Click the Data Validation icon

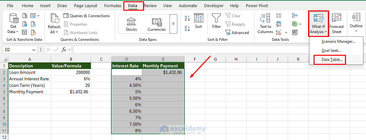[x=278, y=32]
